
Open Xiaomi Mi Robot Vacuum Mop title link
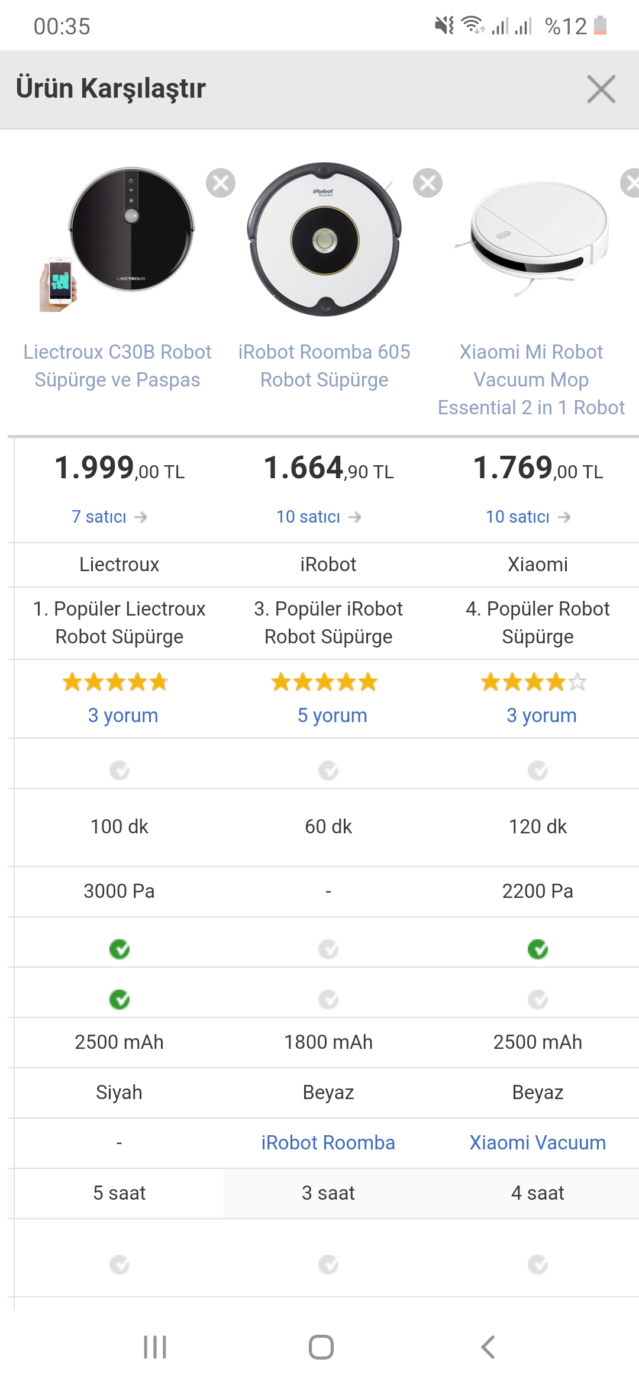point(531,379)
